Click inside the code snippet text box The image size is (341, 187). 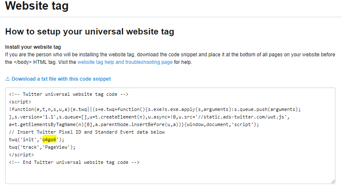coord(170,136)
